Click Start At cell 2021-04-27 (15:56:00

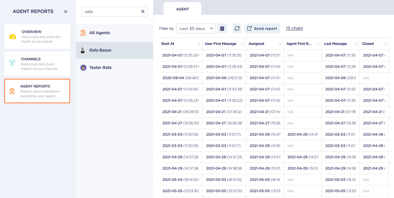pyautogui.click(x=181, y=123)
